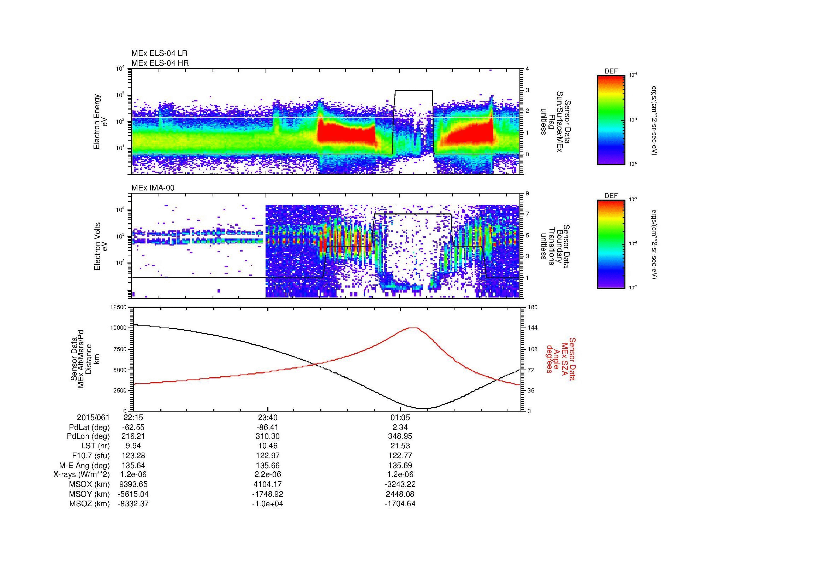Click the '180' SZA axis tick
The image size is (826, 584).
click(x=532, y=307)
